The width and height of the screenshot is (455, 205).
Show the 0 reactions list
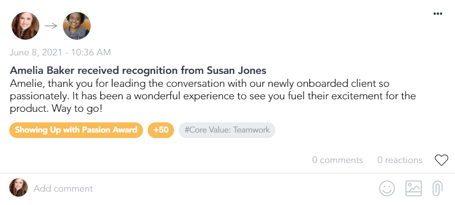pyautogui.click(x=399, y=160)
